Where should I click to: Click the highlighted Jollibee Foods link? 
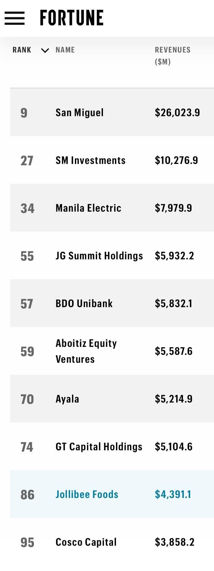coord(87,494)
